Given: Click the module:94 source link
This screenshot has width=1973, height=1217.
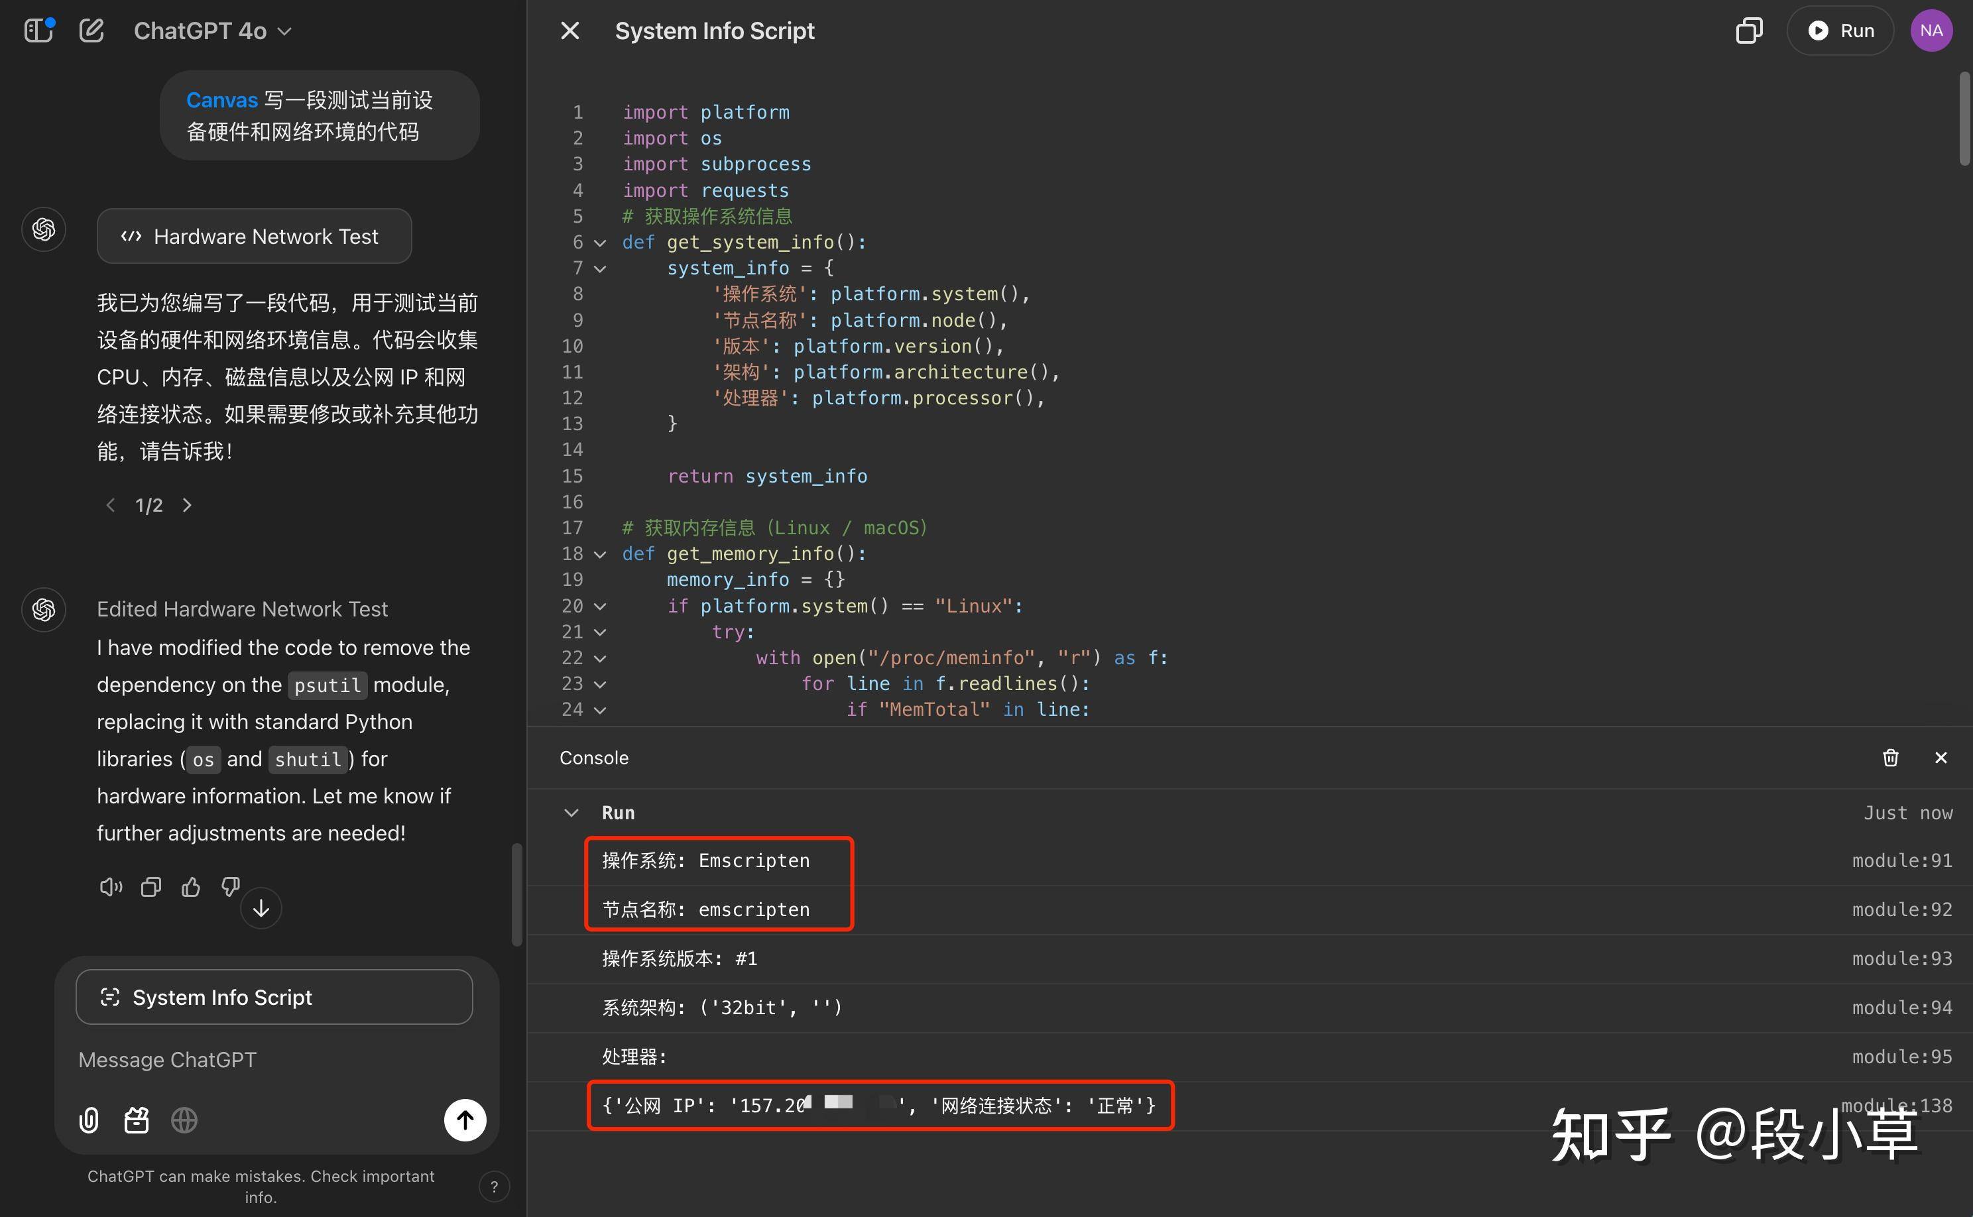Looking at the screenshot, I should point(1902,1008).
